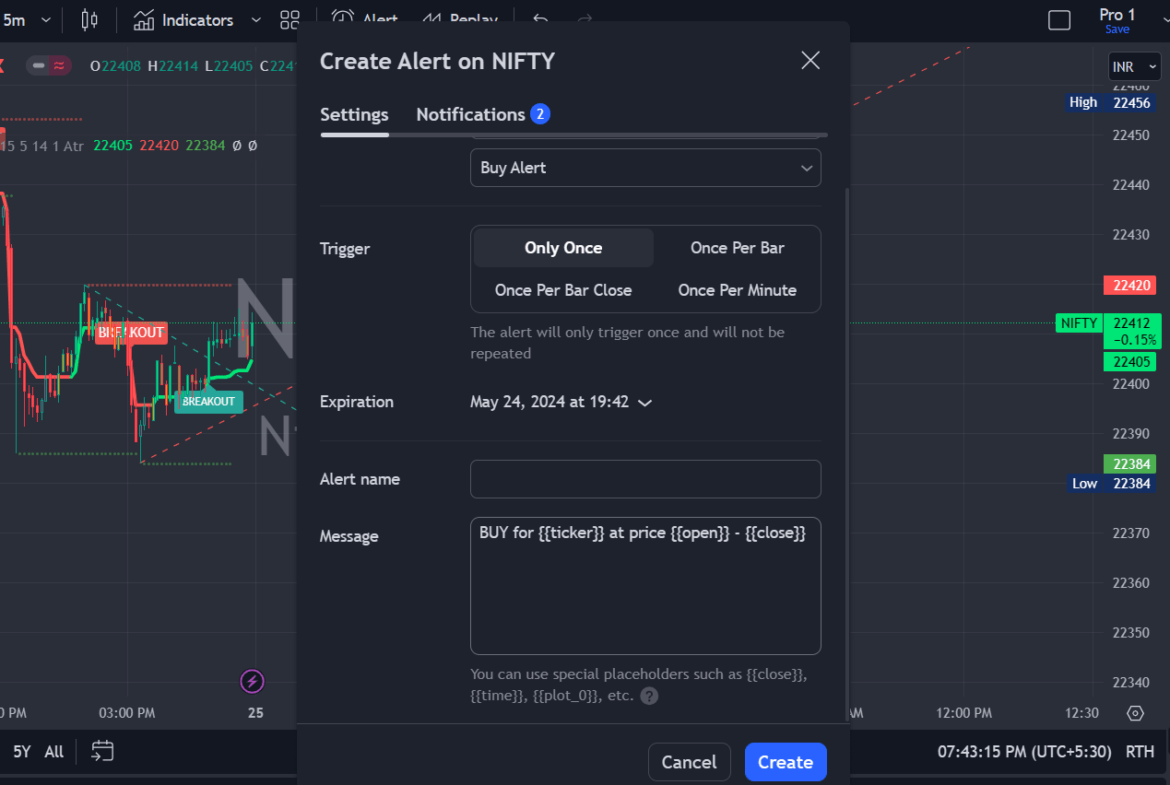This screenshot has width=1170, height=785.
Task: Open the Buy Alert condition dropdown
Action: coord(645,168)
